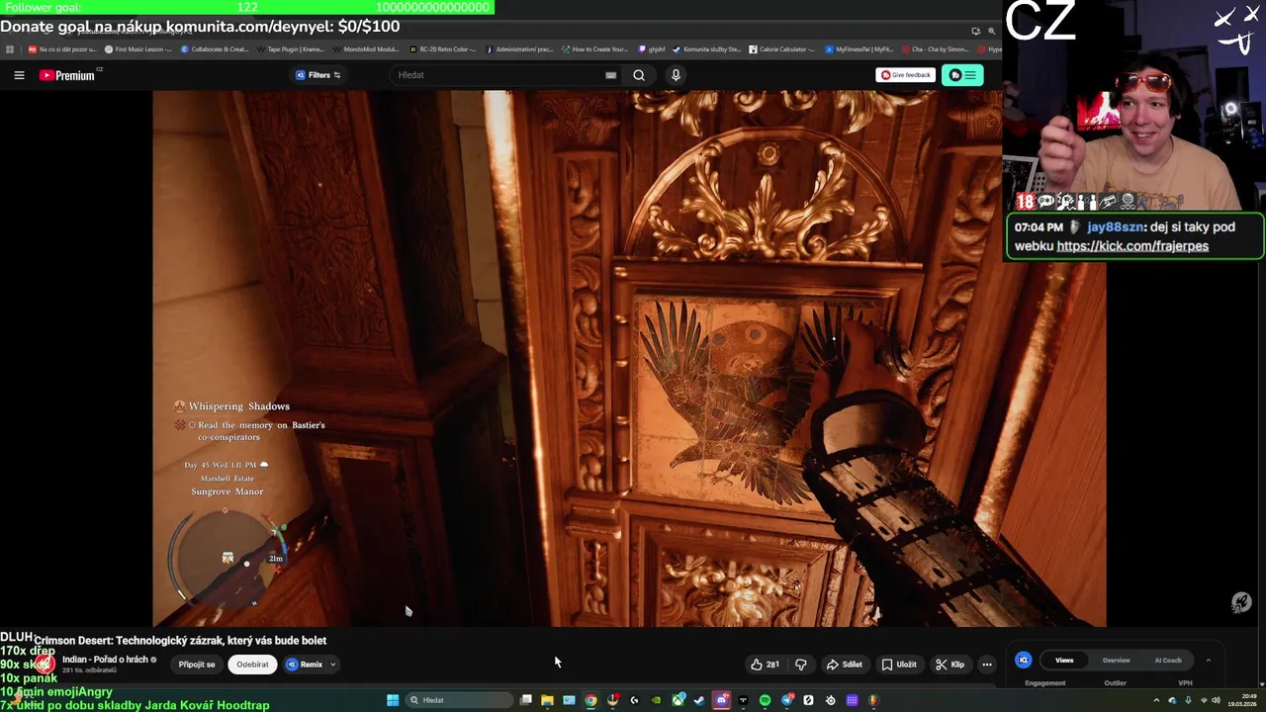Open Task View on the taskbar
The image size is (1266, 712).
click(x=525, y=700)
